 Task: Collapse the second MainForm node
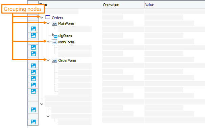coord(48,42)
